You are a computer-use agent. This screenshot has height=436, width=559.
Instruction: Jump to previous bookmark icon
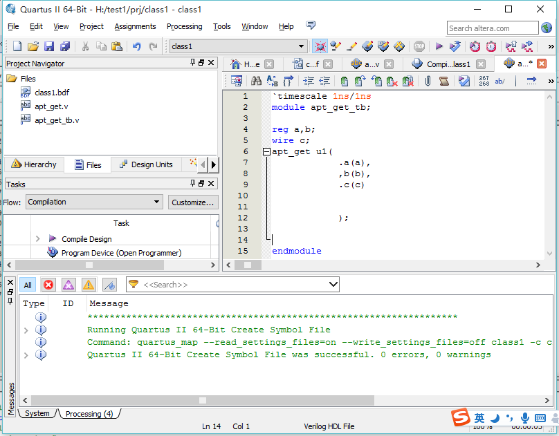pos(376,81)
